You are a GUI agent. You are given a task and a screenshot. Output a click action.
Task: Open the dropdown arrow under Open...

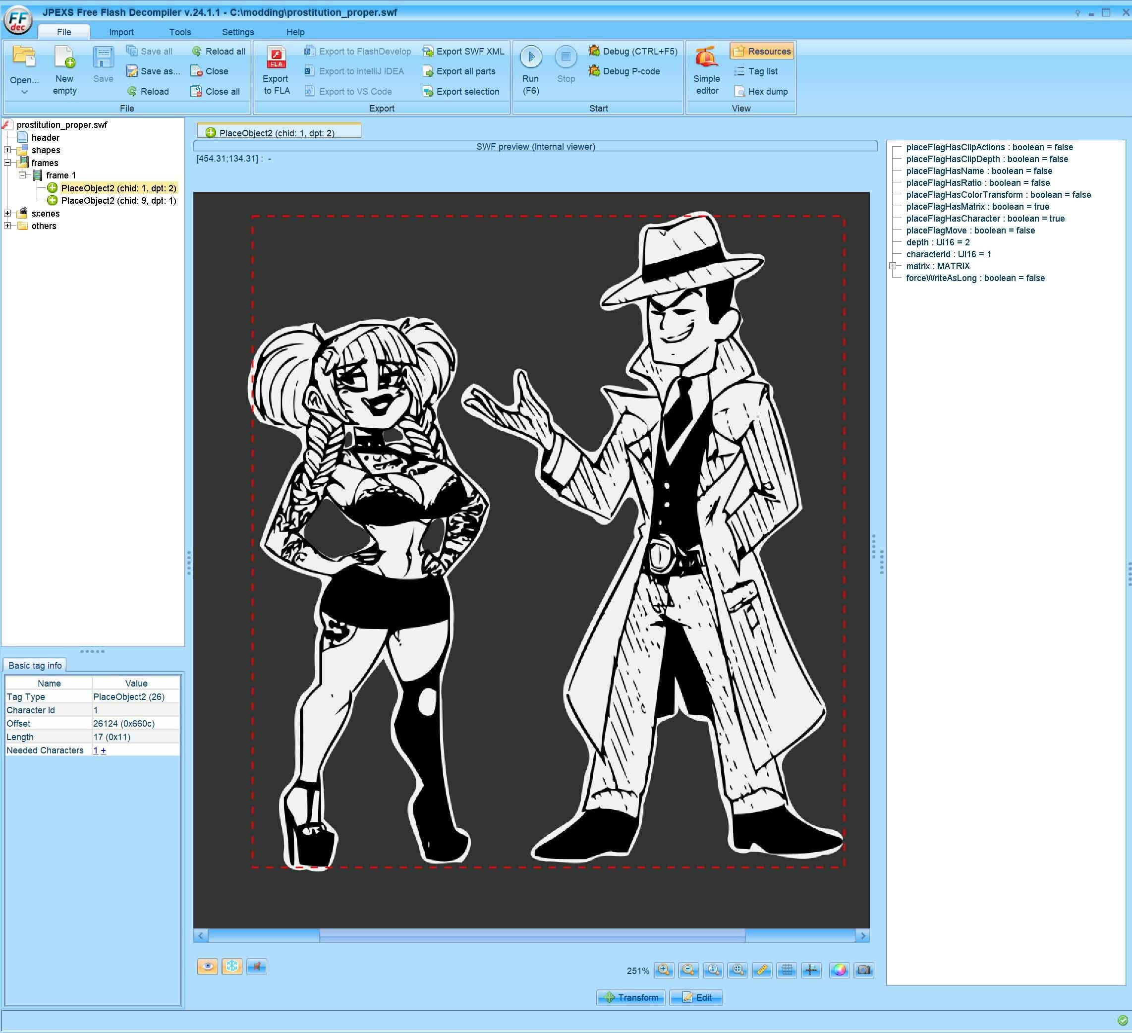point(24,92)
